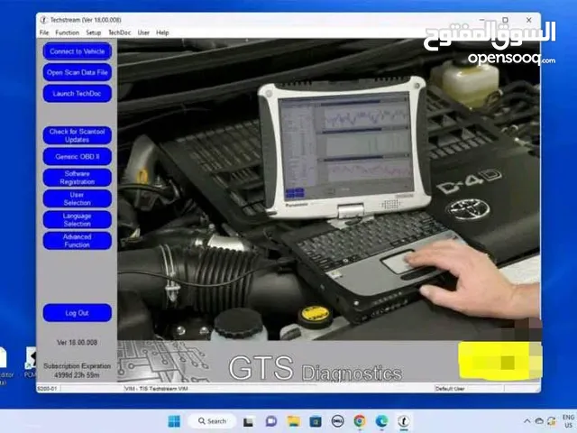Open Language Selection
577x433 pixels.
(78, 219)
